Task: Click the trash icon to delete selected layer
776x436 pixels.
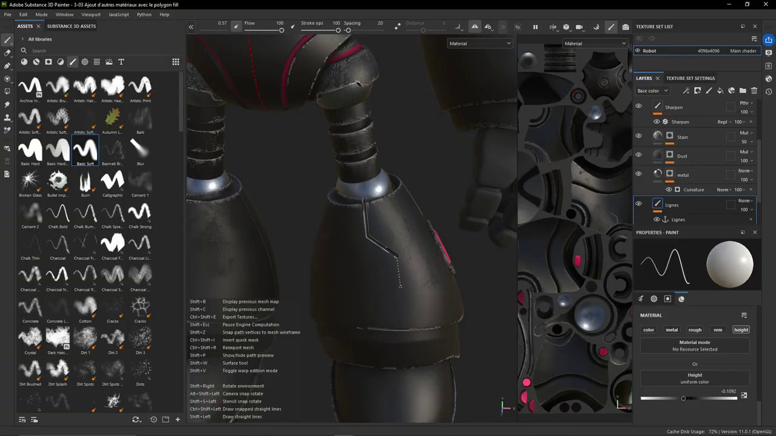Action: 754,90
